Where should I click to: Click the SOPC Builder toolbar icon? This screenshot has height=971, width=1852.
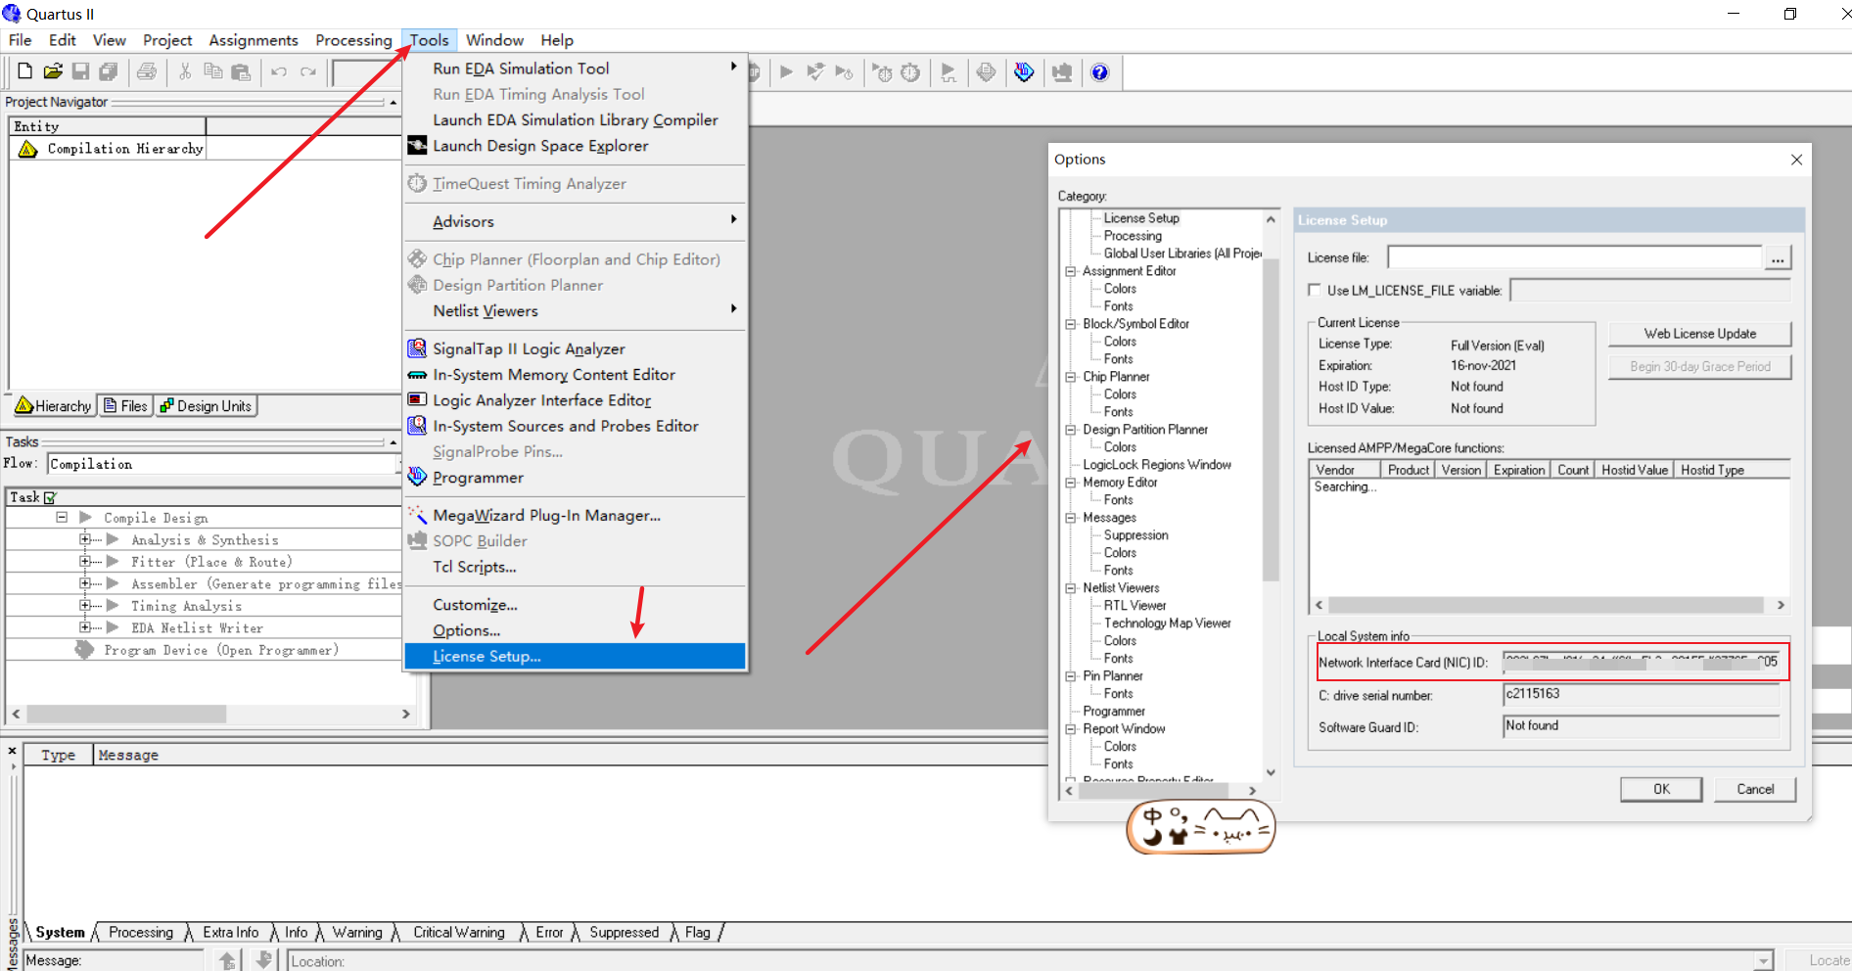(1062, 72)
